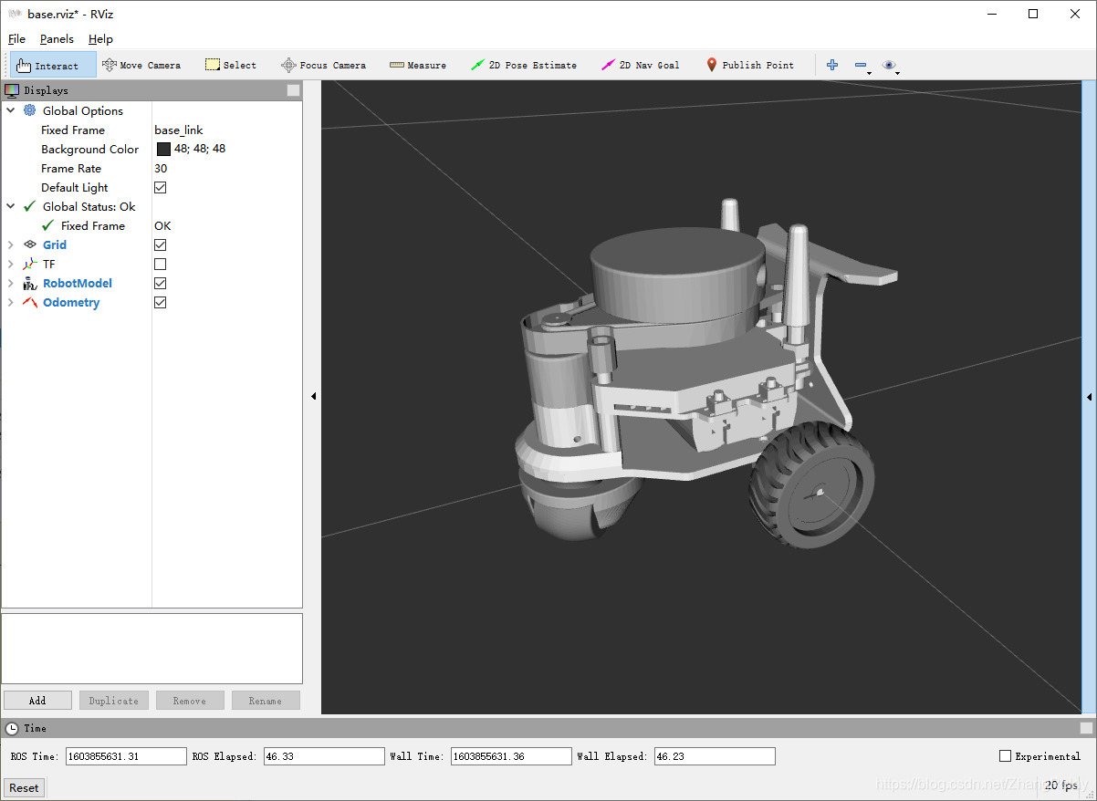
Task: Click the Add display button
Action: (x=37, y=701)
